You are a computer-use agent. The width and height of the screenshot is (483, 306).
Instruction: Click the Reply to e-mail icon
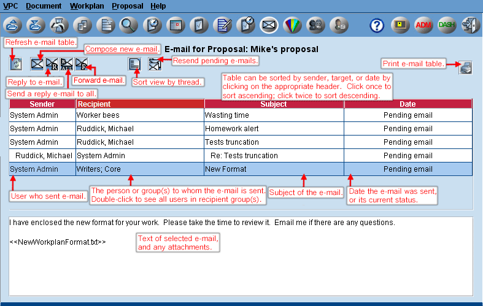52,63
